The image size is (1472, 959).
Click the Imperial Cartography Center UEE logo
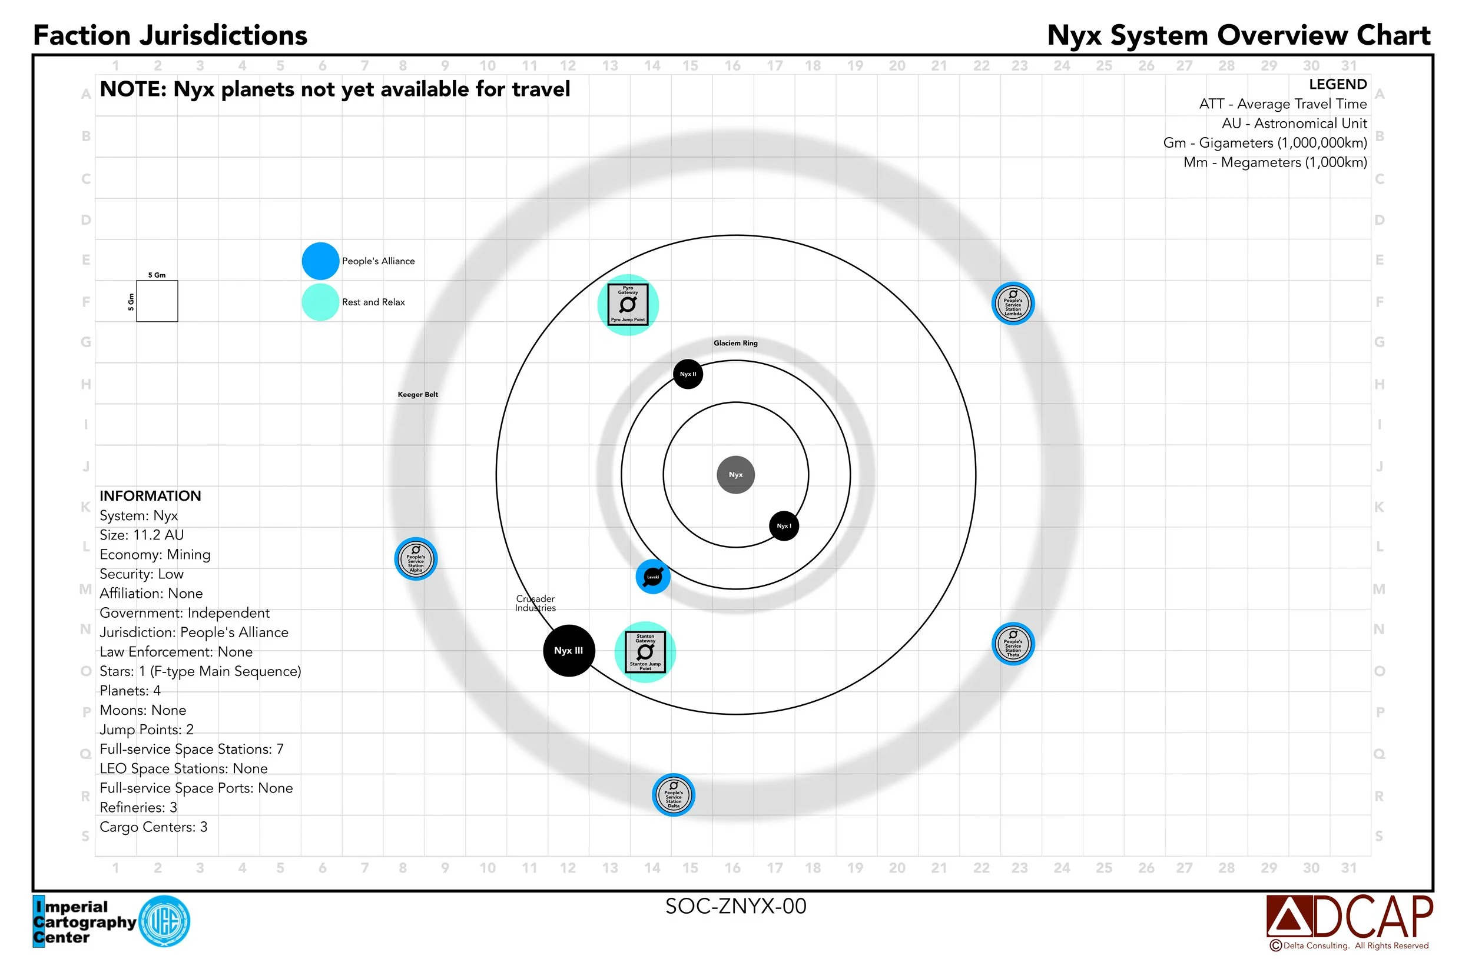(164, 921)
